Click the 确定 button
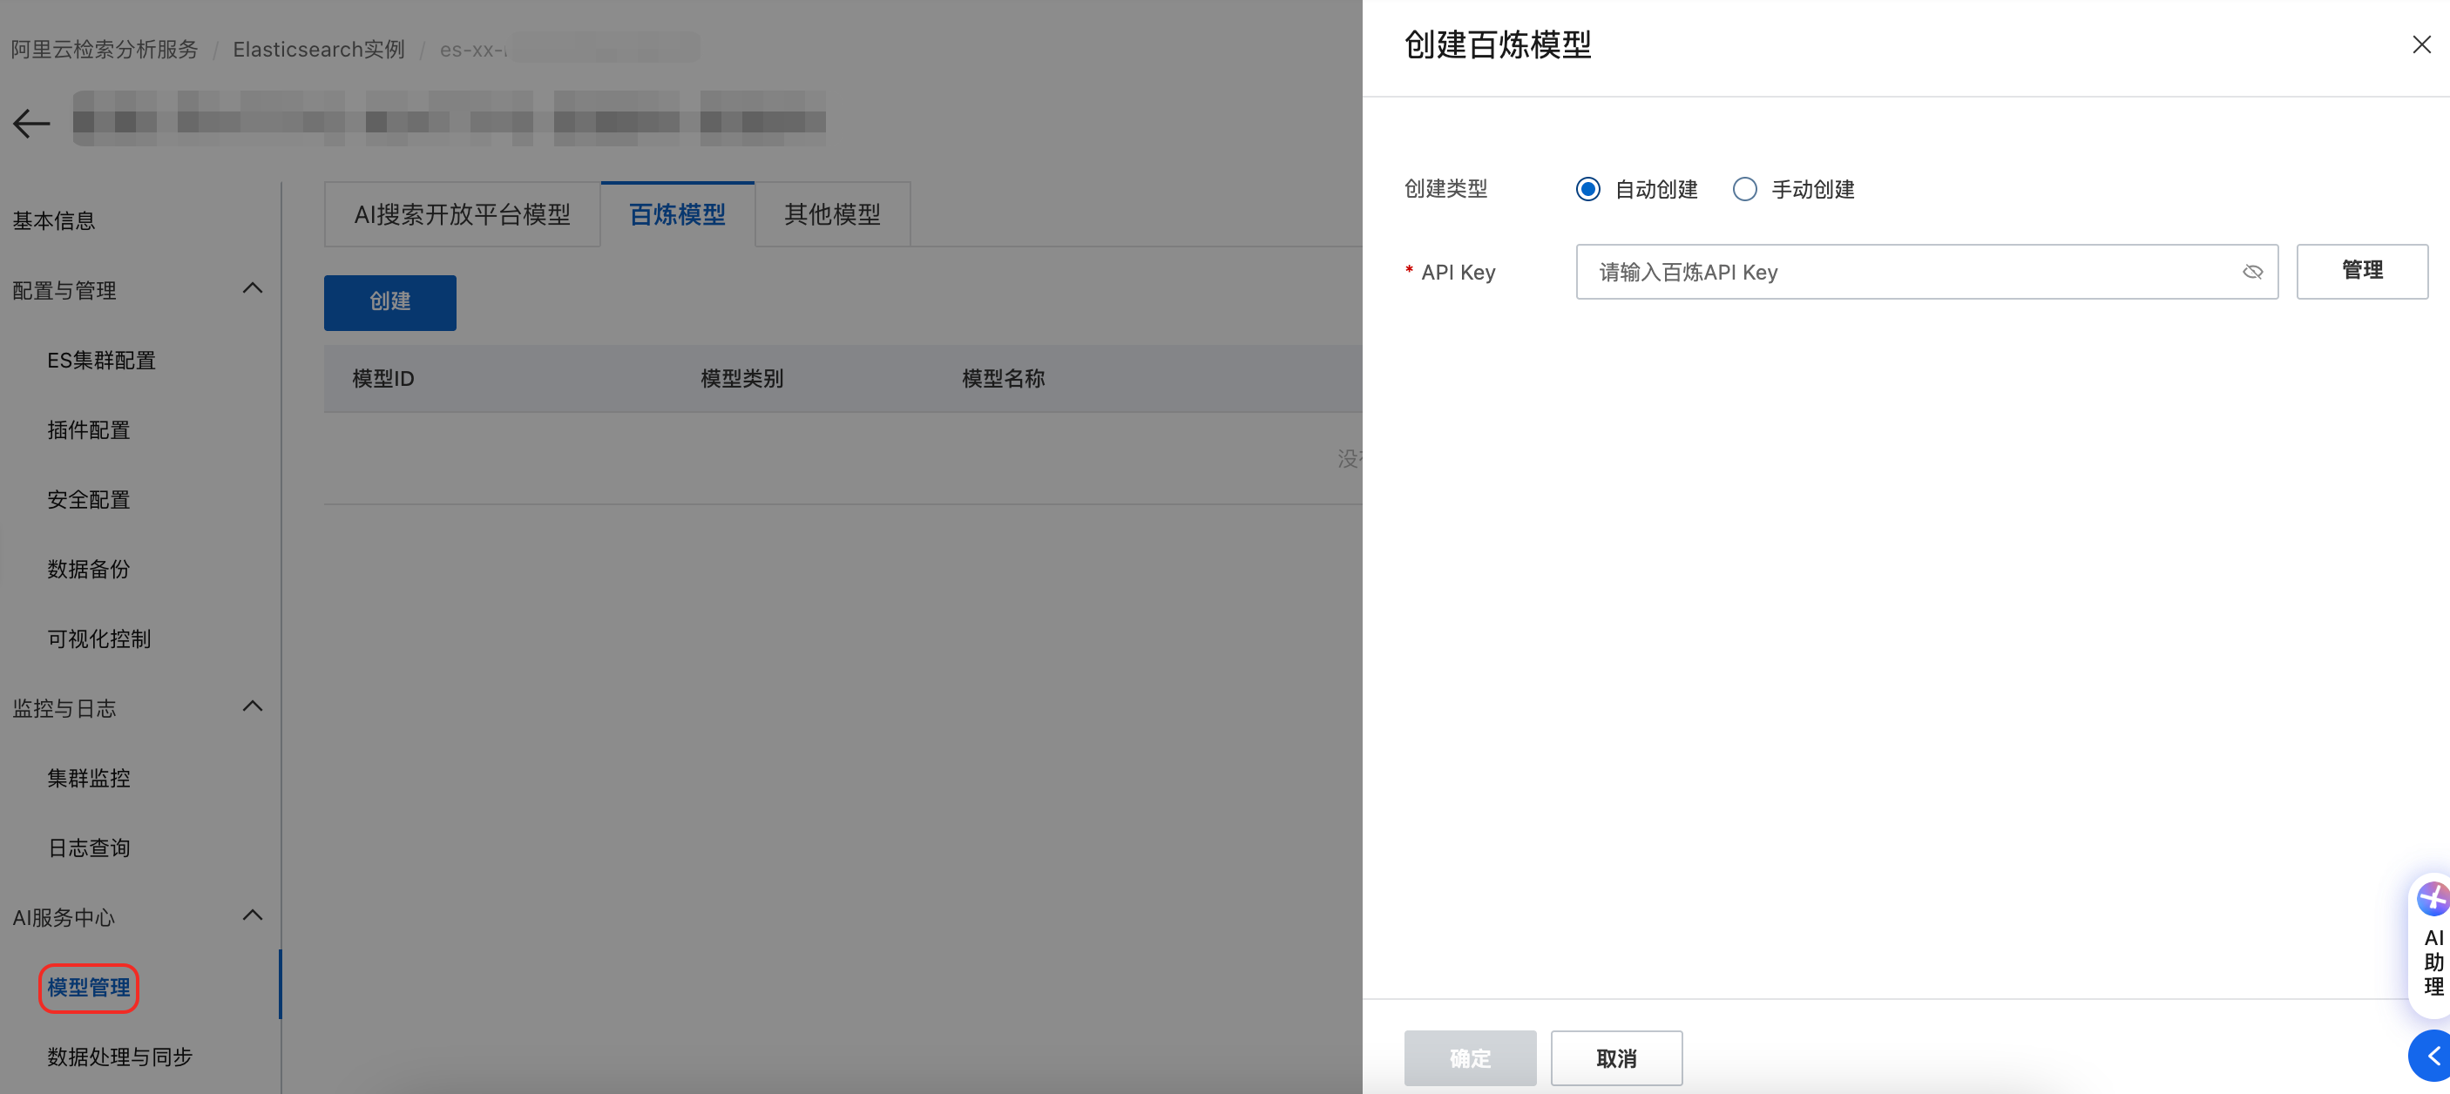 [x=1470, y=1058]
